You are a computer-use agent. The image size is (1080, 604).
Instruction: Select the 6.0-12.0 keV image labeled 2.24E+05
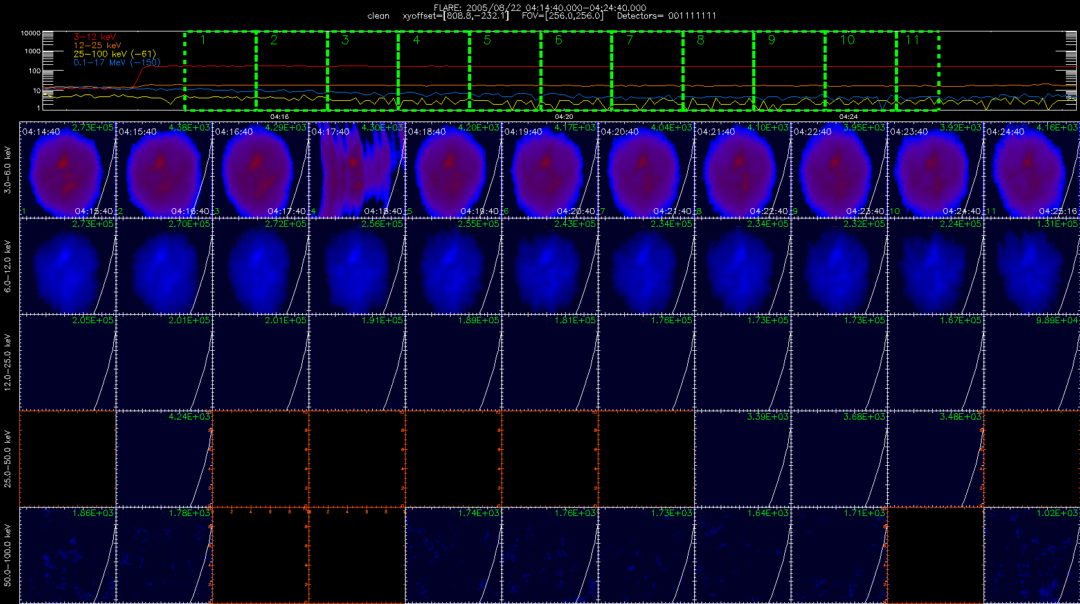tap(935, 266)
